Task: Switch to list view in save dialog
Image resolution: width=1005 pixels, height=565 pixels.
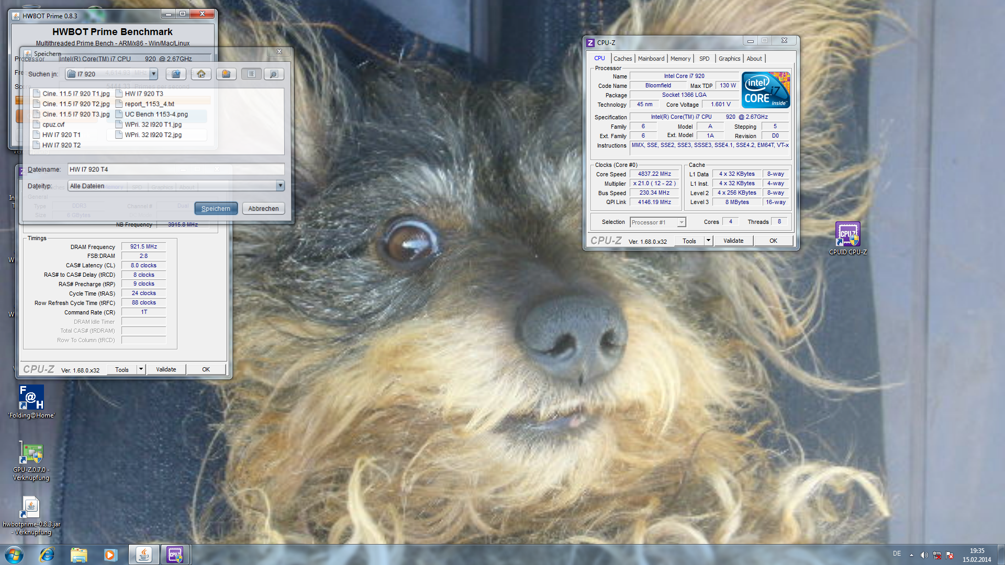Action: [251, 74]
